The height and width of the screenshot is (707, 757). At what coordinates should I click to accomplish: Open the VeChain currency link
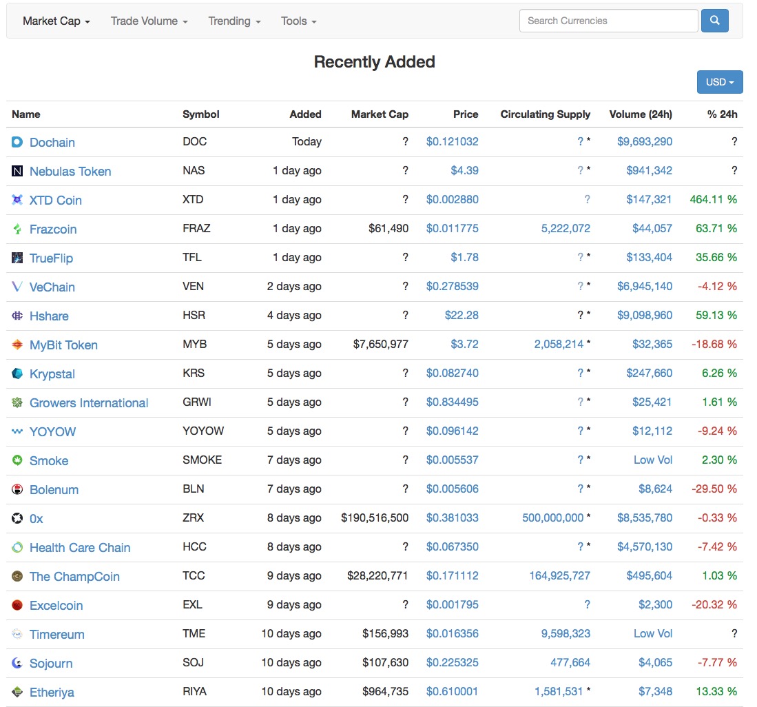coord(52,287)
